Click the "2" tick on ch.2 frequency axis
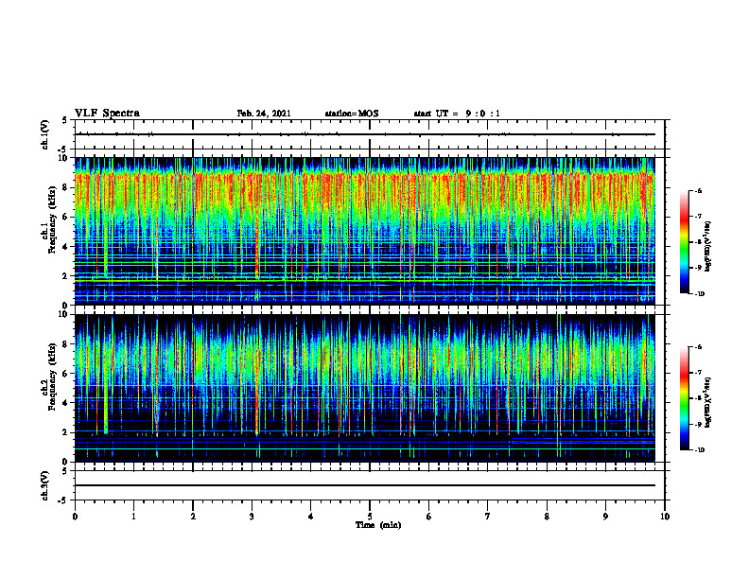This screenshot has width=749, height=579. (x=66, y=432)
